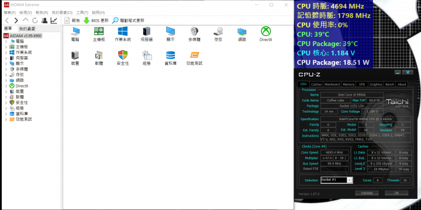Click the 驅動程式更新 driver update button
The width and height of the screenshot is (421, 210).
coord(128,20)
